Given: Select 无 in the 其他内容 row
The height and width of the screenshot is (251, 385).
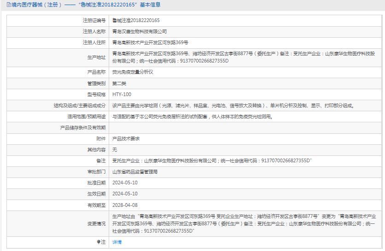Looking at the screenshot, I should coord(115,150).
